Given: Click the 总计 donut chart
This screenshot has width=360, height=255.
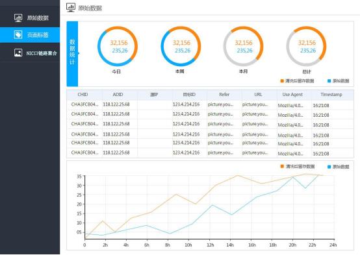Looking at the screenshot, I should (x=306, y=46).
